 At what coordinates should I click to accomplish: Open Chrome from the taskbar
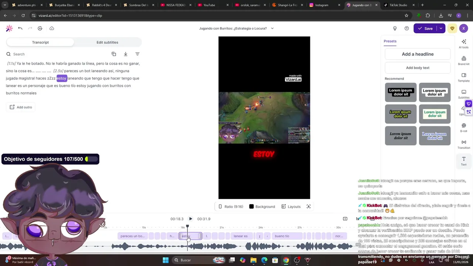coord(286,260)
